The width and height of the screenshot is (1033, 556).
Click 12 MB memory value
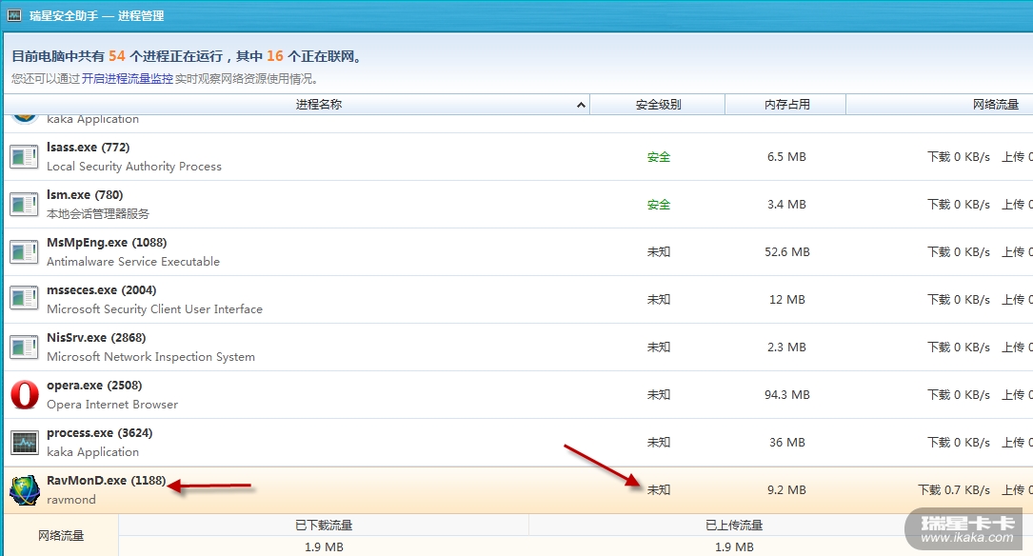786,299
